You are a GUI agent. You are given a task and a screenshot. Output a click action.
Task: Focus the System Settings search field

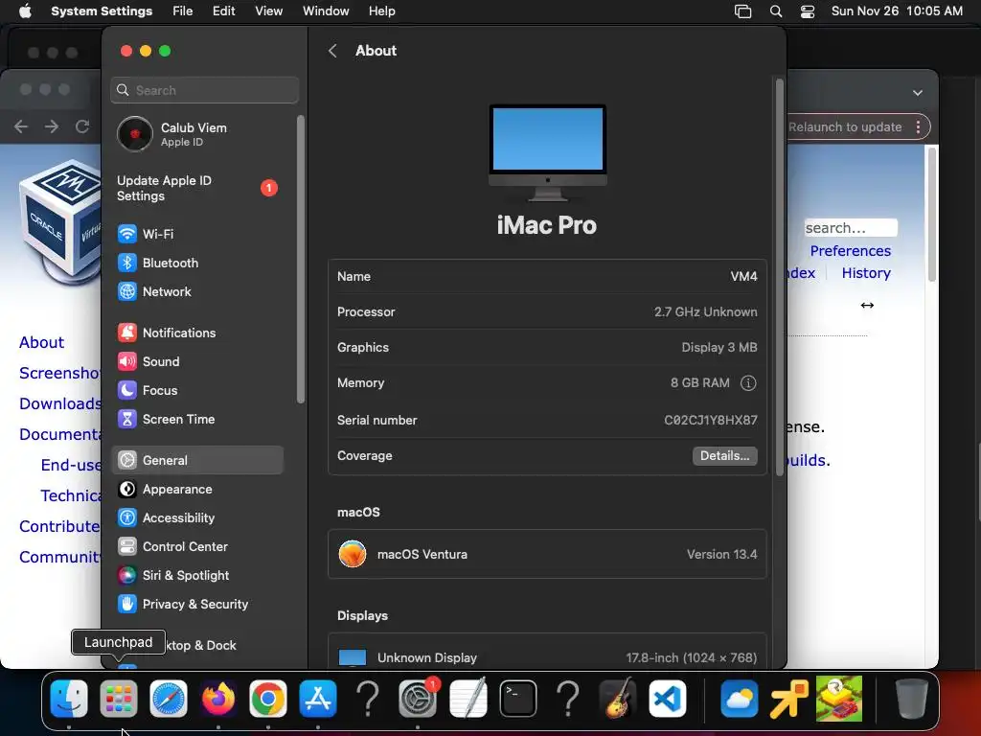click(205, 90)
